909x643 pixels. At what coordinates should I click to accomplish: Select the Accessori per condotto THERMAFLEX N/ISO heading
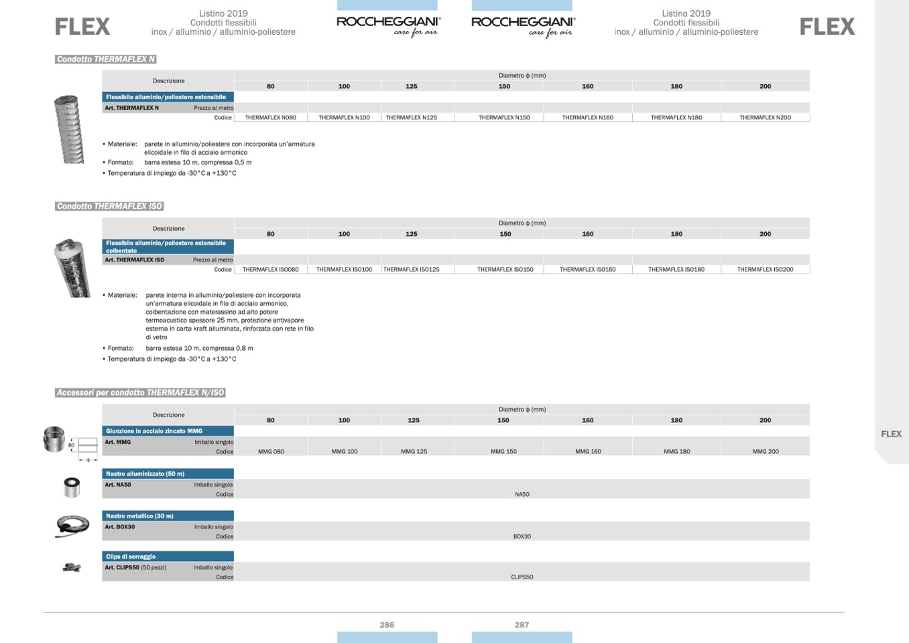(x=140, y=392)
